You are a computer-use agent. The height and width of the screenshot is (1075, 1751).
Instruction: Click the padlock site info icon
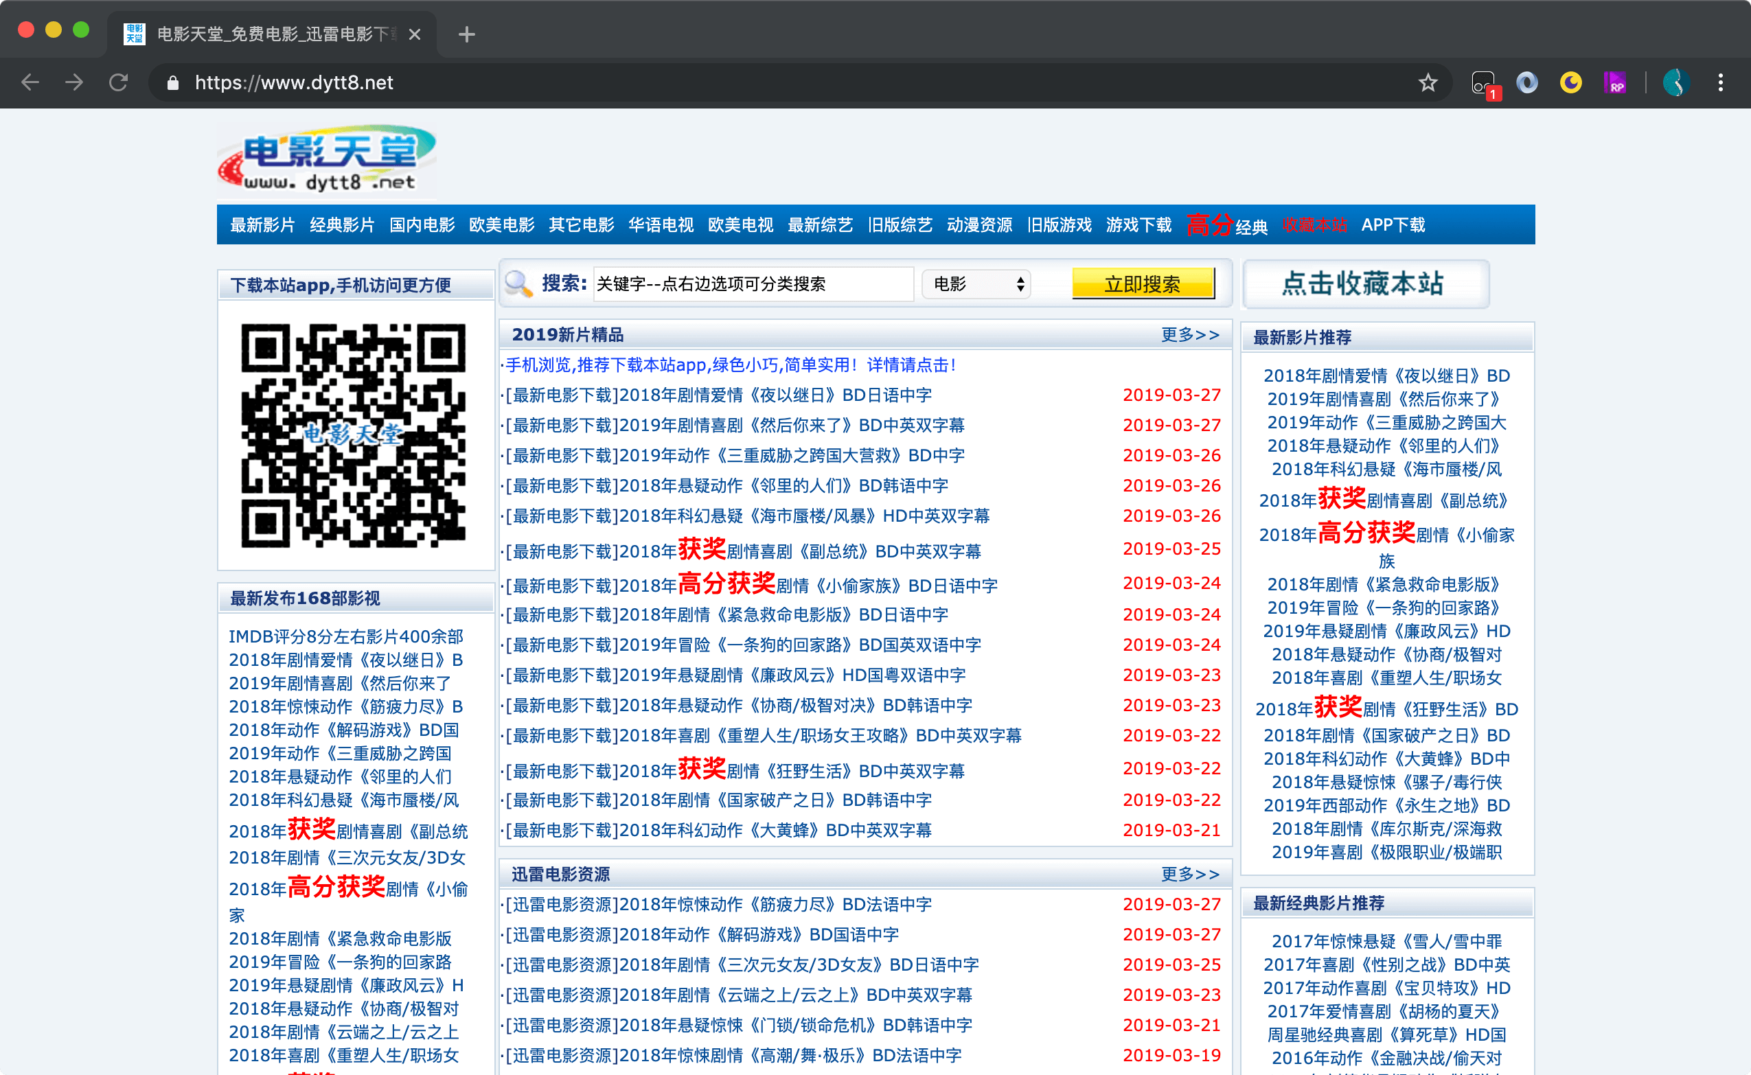point(172,83)
